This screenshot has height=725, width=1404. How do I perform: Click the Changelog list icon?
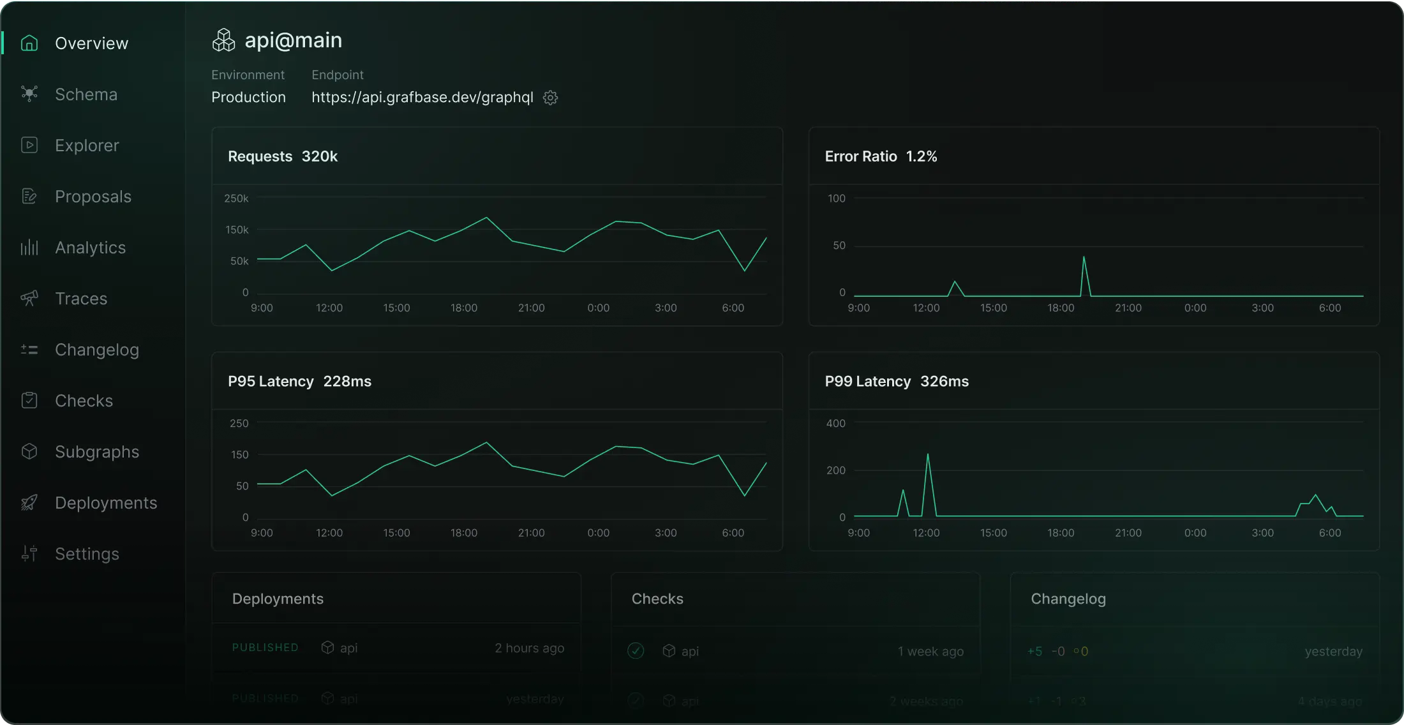click(x=29, y=349)
